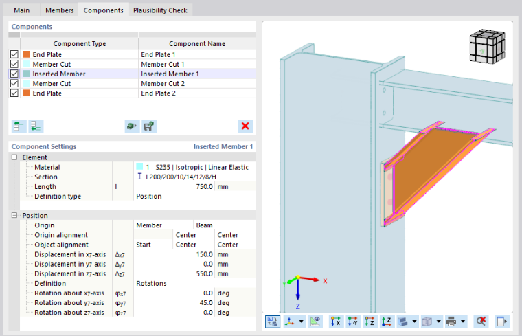This screenshot has height=336, width=522.
Task: Click the Inserted Member teal color swatch
Action: click(x=26, y=74)
